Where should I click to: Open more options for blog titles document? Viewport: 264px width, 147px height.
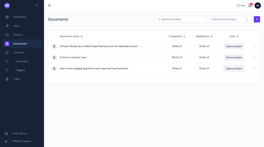255,68
